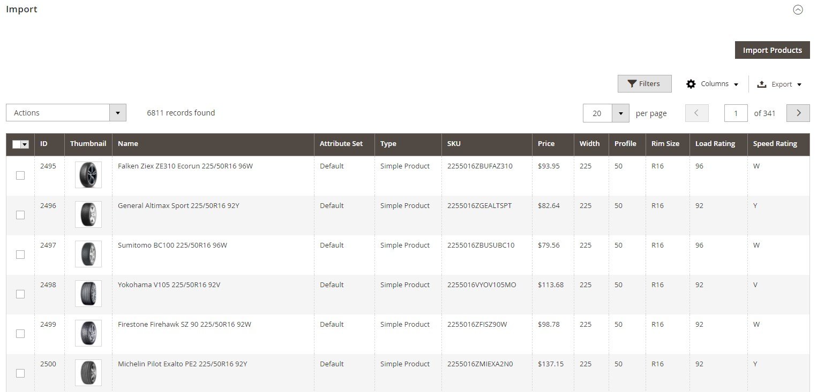This screenshot has height=392, width=817.
Task: Click the General Altimax Sport tire thumbnail
Action: point(88,214)
